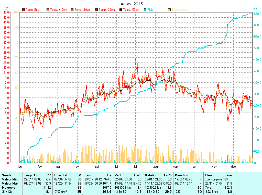262x195 pixels.
Task: Select the Hum. Ext. column header
Action: pyautogui.click(x=61, y=175)
